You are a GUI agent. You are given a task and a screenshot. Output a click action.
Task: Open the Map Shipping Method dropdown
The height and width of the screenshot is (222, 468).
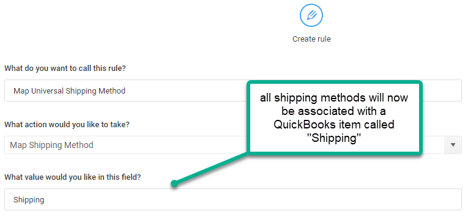pos(233,146)
